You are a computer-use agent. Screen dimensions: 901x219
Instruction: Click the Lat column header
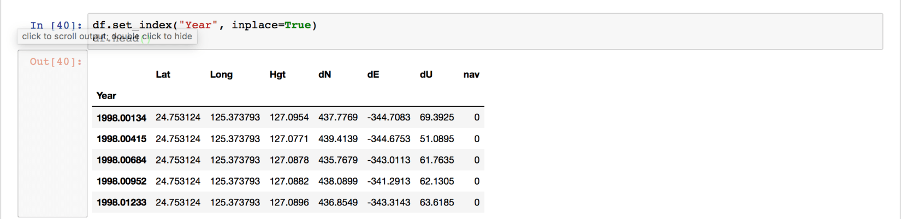click(x=163, y=75)
